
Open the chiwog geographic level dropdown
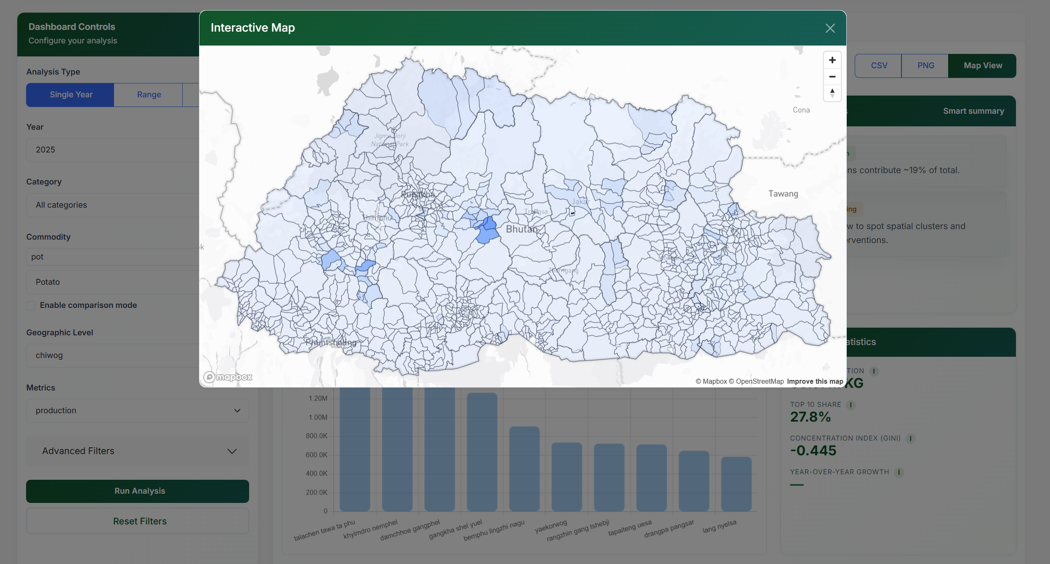[x=114, y=356]
